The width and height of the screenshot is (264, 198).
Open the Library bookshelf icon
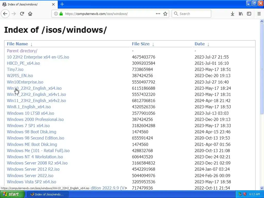[x=241, y=14]
